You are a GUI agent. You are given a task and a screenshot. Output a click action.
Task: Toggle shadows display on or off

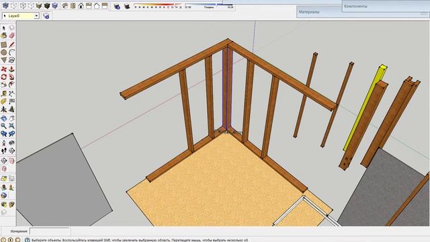[x=127, y=6]
